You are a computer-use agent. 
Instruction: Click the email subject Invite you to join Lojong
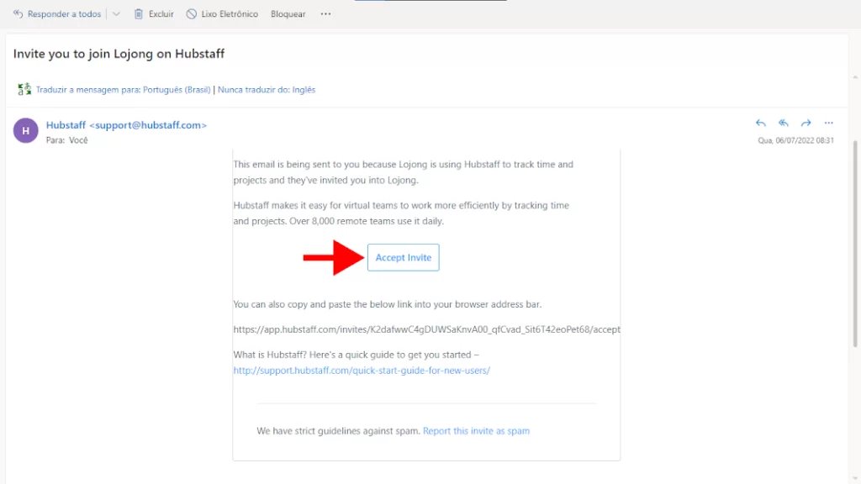coord(119,54)
